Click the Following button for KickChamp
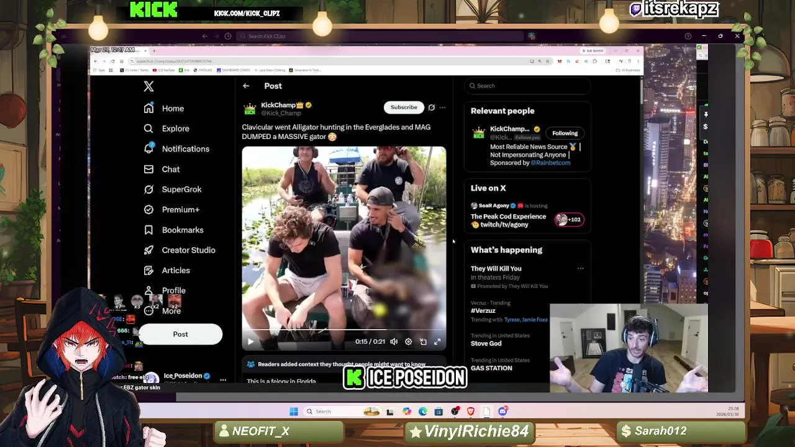 [565, 133]
